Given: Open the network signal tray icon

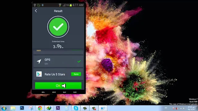Looking at the screenshot, I should tap(181, 108).
